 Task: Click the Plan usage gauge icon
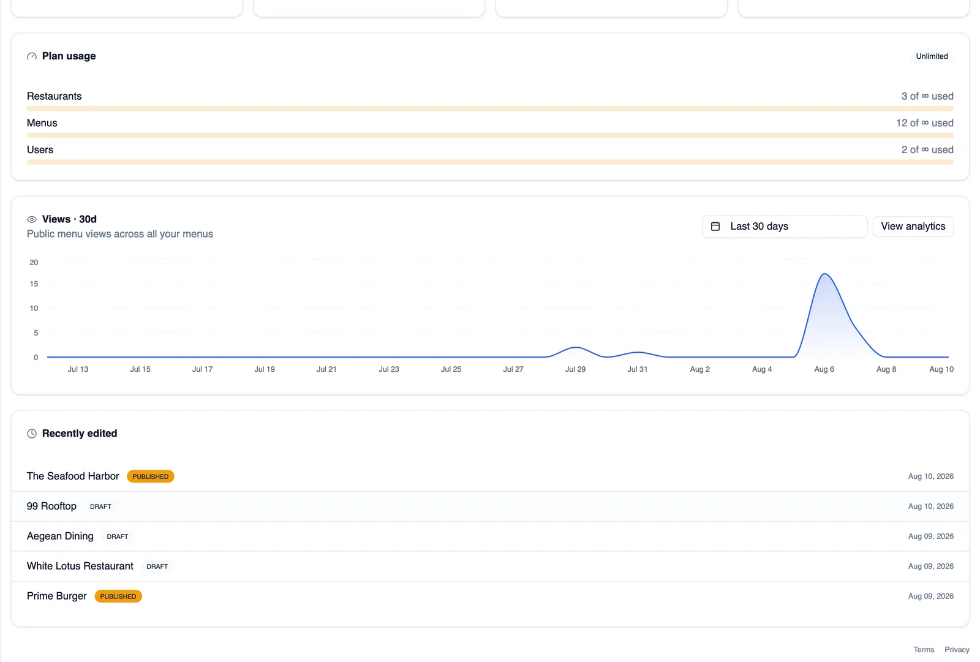32,56
